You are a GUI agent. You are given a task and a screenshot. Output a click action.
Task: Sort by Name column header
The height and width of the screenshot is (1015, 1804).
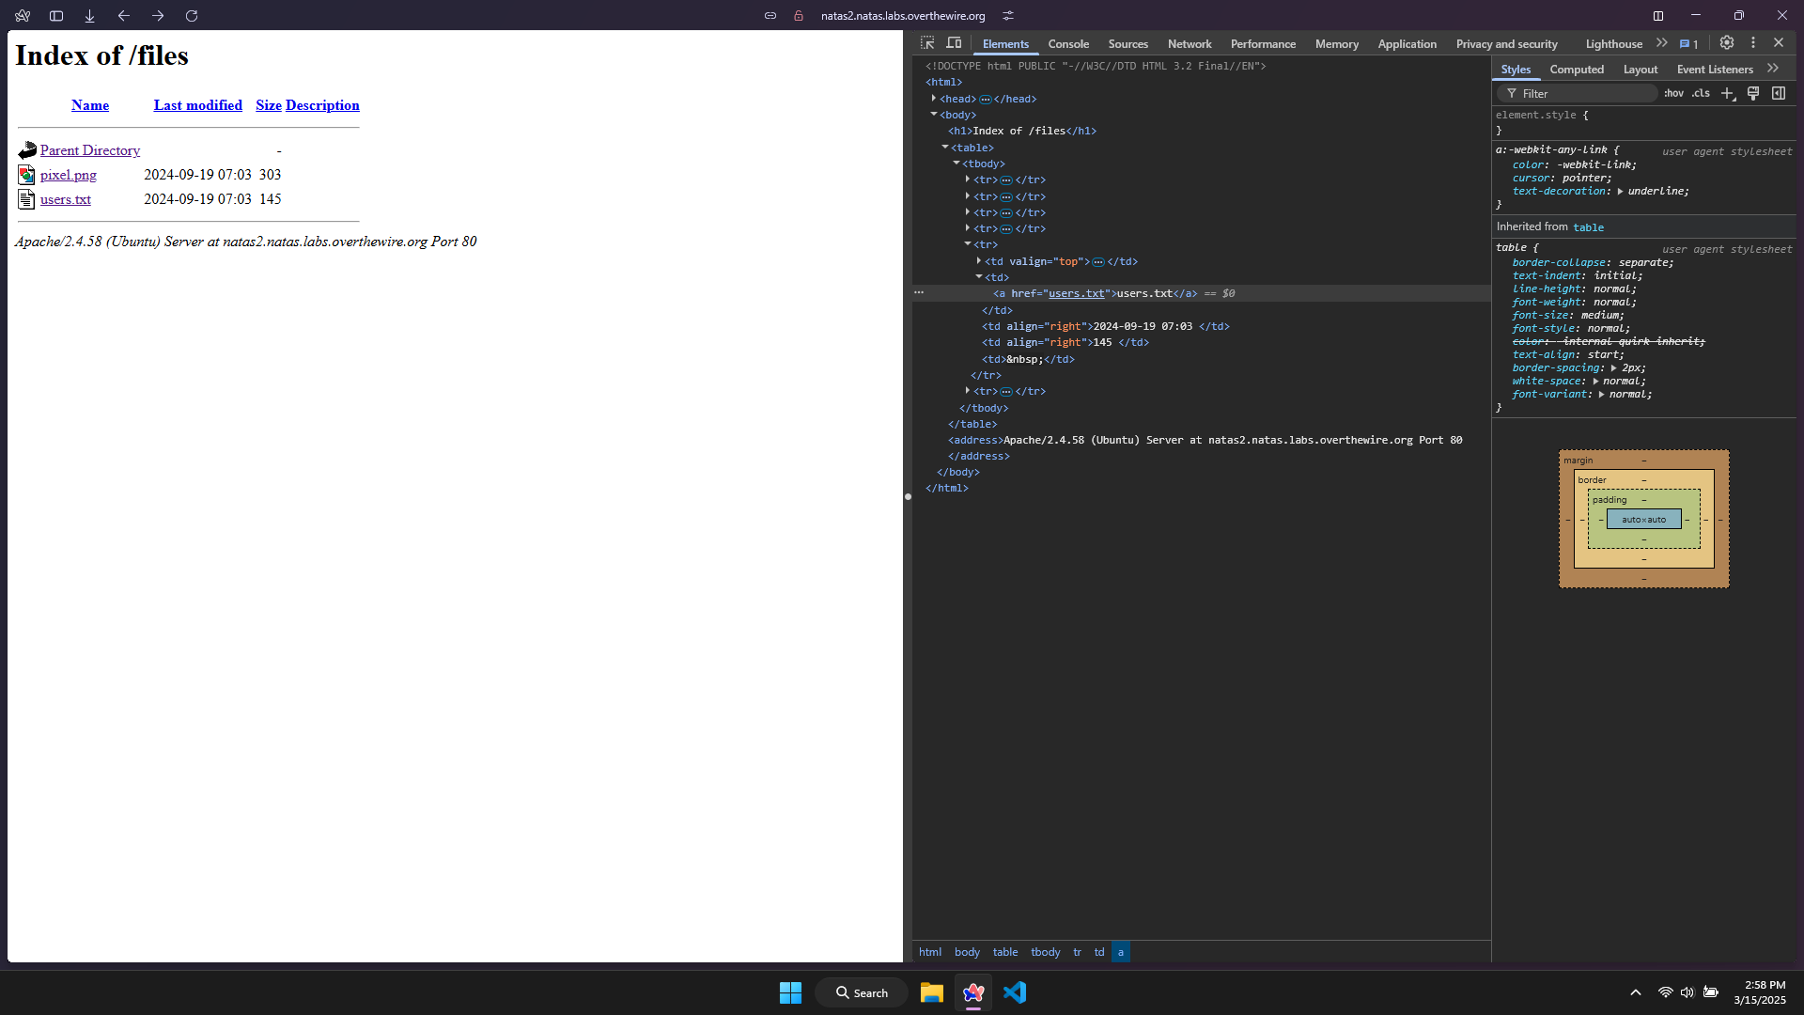click(90, 105)
